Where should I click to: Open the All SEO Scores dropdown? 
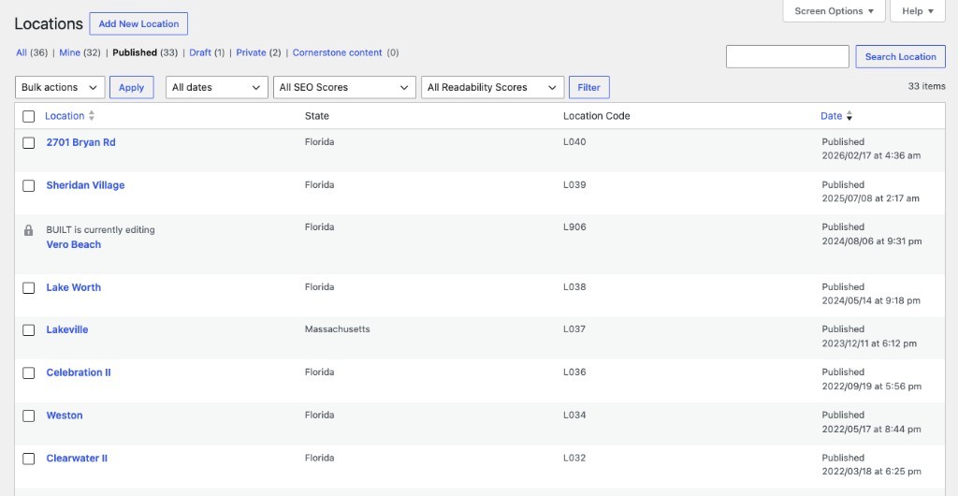[x=344, y=87]
